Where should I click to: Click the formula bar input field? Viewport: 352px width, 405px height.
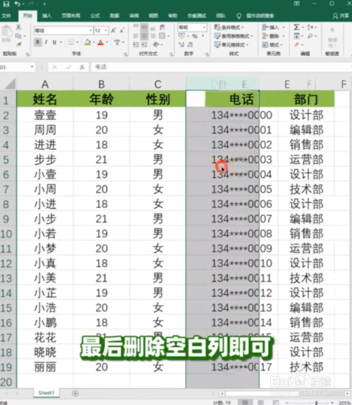pos(221,67)
